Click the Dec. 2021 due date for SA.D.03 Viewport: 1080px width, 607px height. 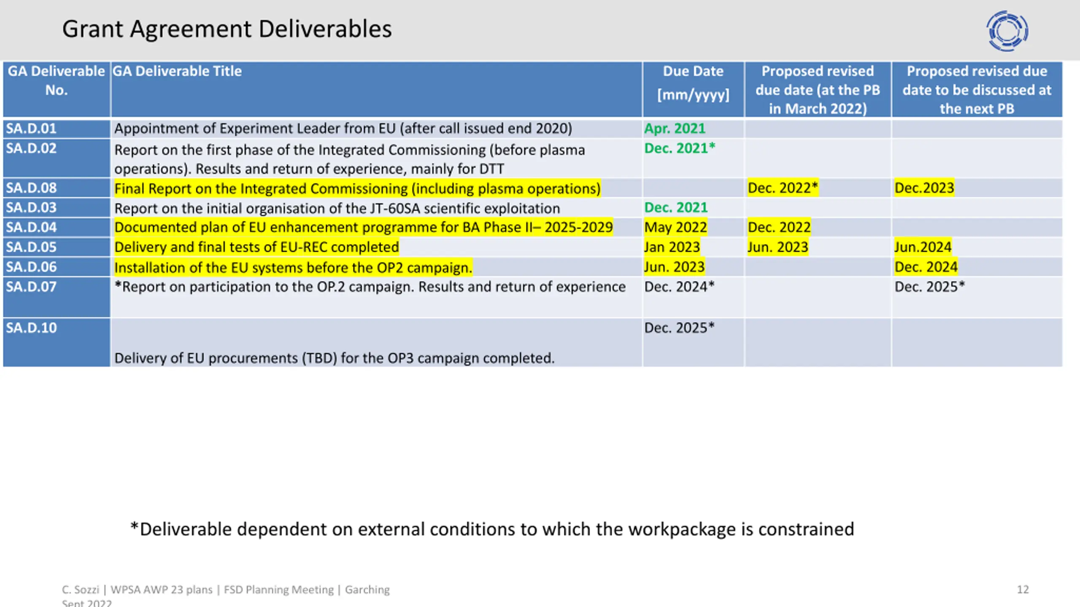pos(676,208)
